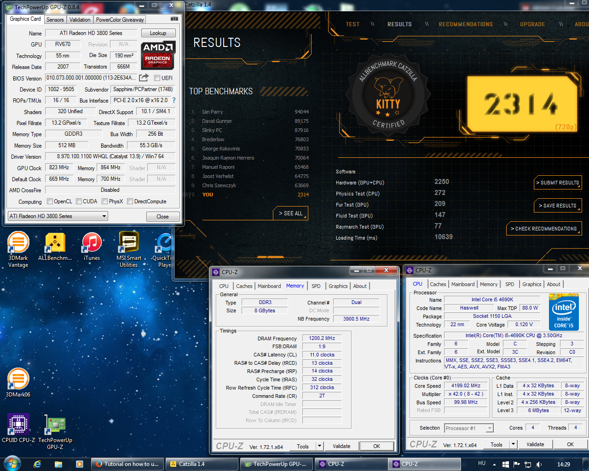Switch to the Validation tab in GPU-Z

click(80, 20)
